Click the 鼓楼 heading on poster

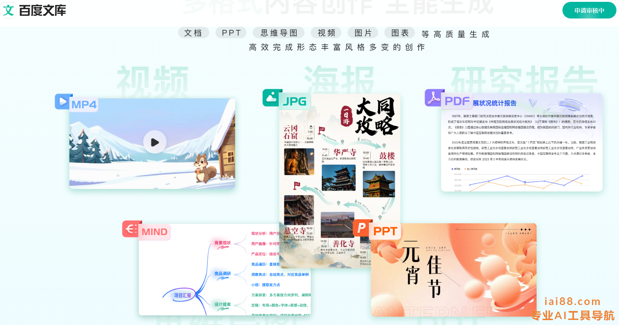click(387, 156)
